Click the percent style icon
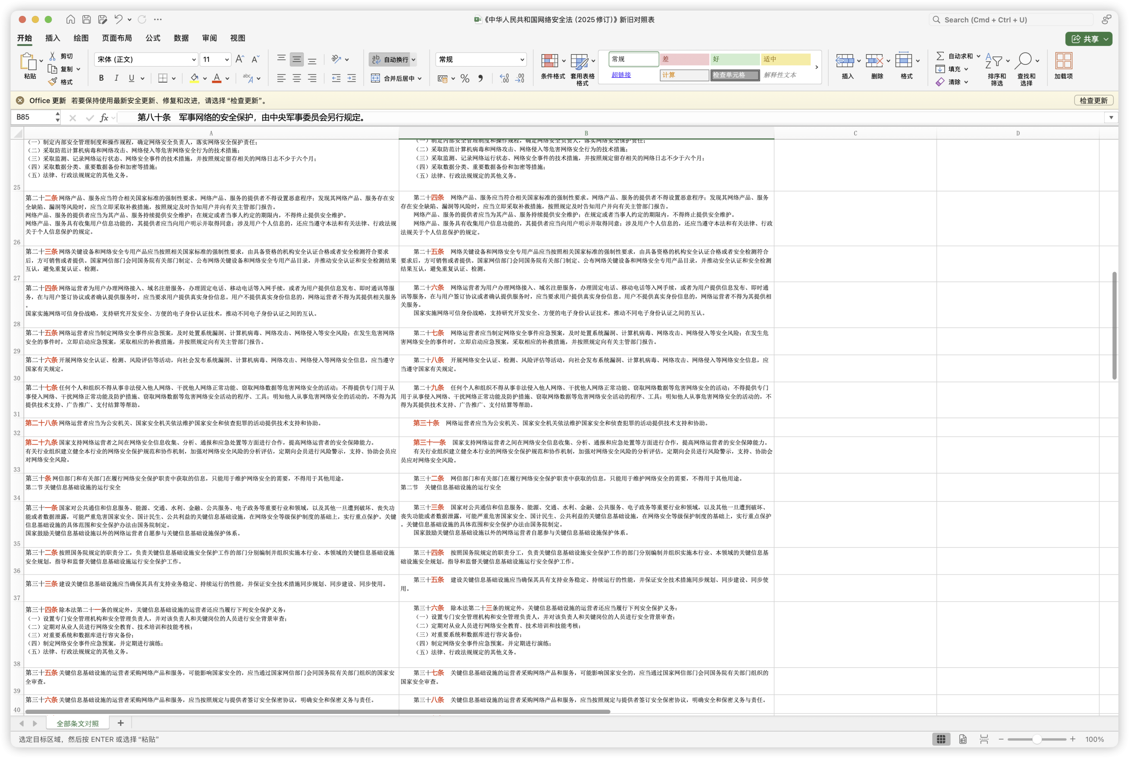This screenshot has width=1129, height=758. click(x=465, y=78)
